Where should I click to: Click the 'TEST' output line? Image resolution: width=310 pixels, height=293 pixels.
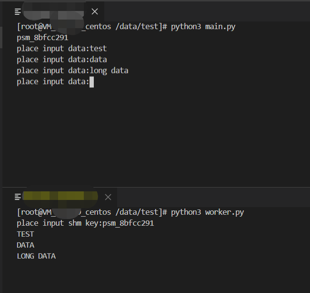coord(25,234)
